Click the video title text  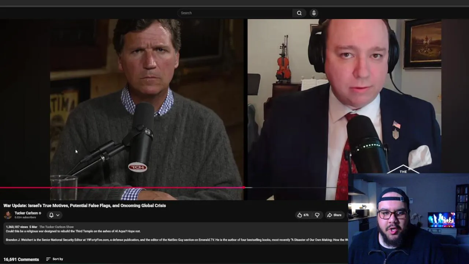point(85,206)
